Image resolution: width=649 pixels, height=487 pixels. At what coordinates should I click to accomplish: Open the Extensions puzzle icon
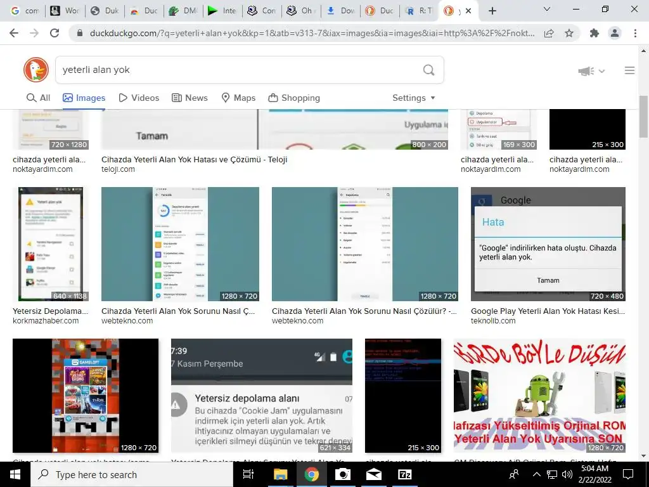[594, 33]
